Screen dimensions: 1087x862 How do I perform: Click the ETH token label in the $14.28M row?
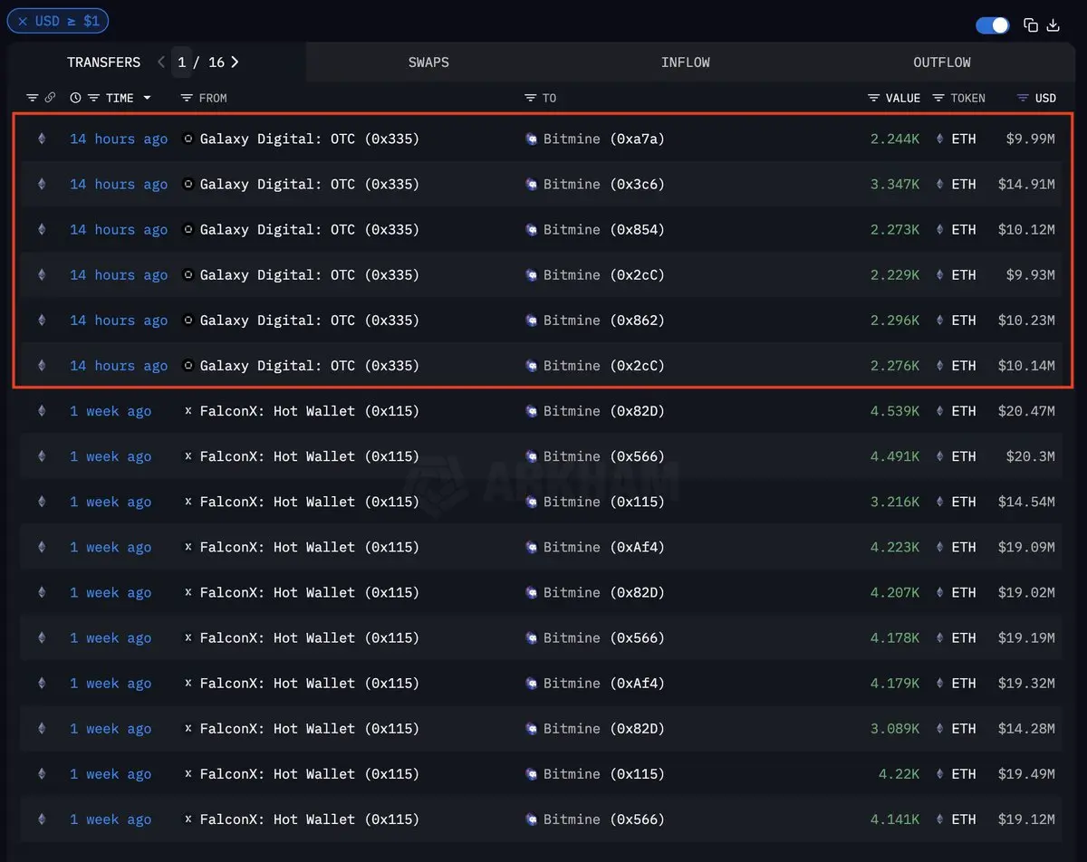[964, 729]
